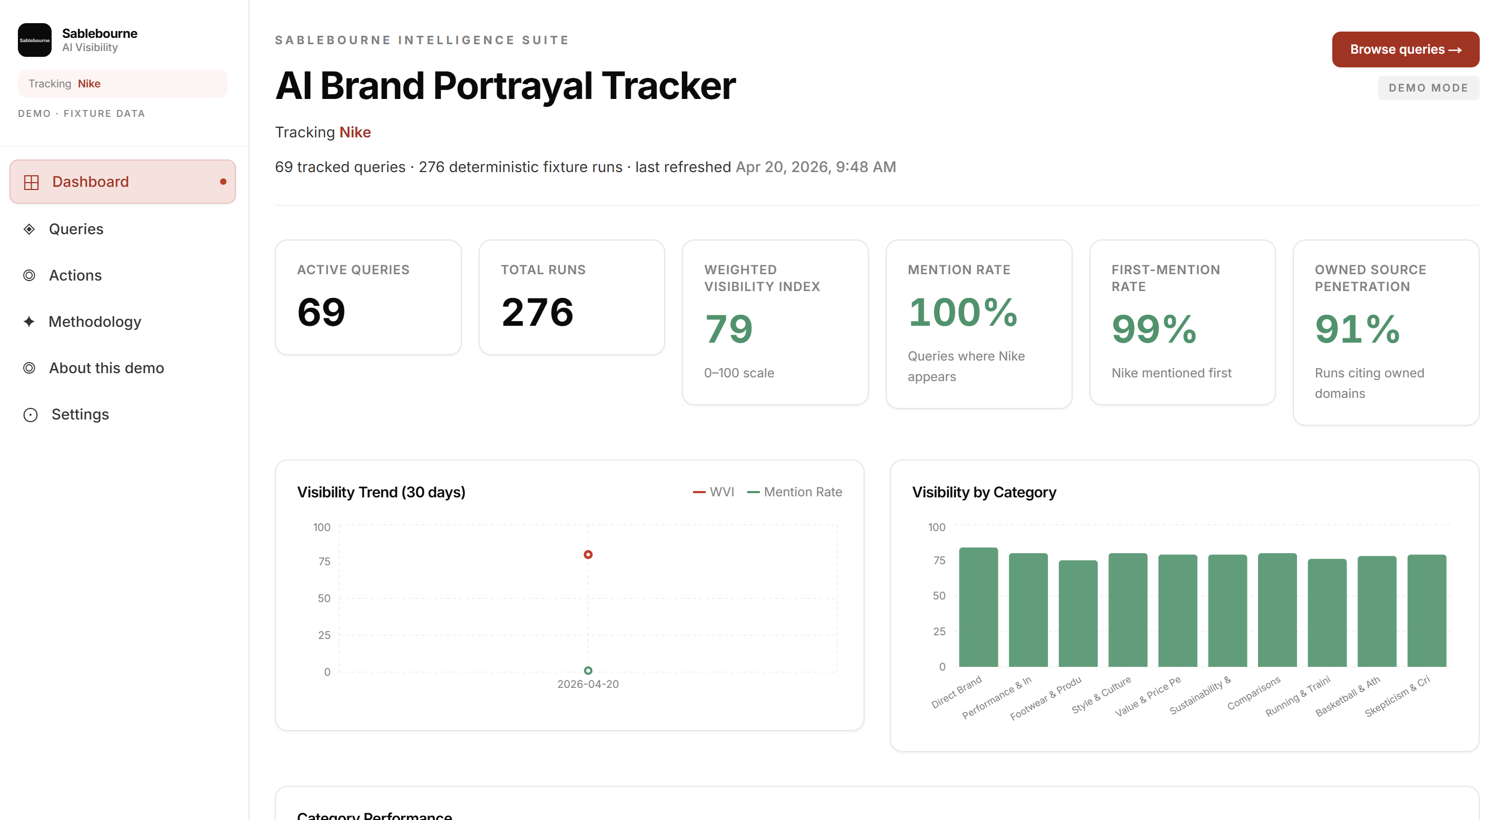
Task: Click the Comparisons bar
Action: tap(1277, 610)
